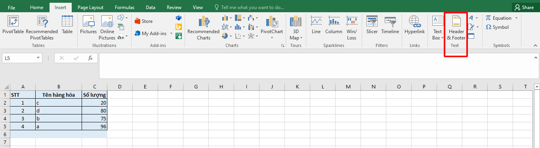
Task: Add a Signature Line
Action: 473,27
